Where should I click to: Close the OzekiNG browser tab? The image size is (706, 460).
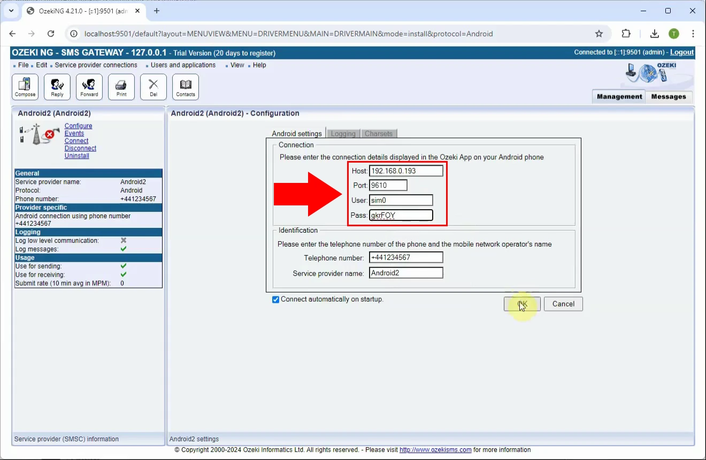click(138, 11)
